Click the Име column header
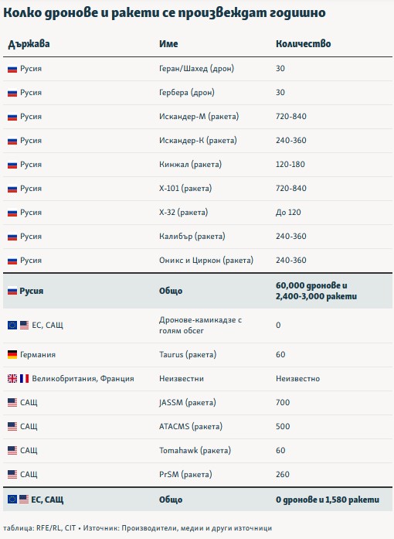The width and height of the screenshot is (394, 539). 168,43
